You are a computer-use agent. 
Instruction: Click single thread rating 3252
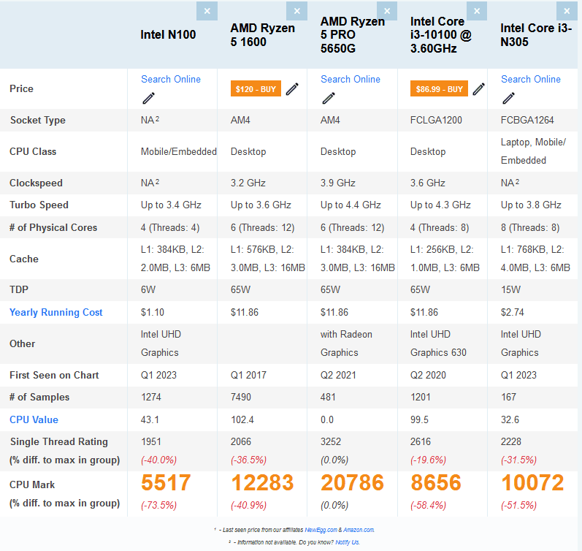point(331,442)
